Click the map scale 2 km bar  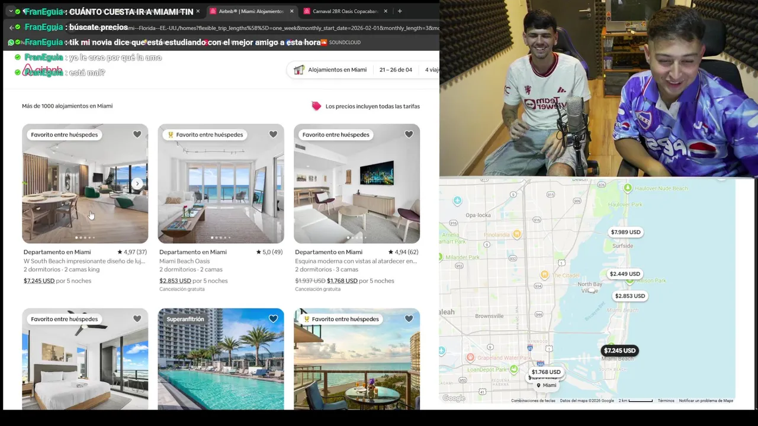tap(635, 401)
